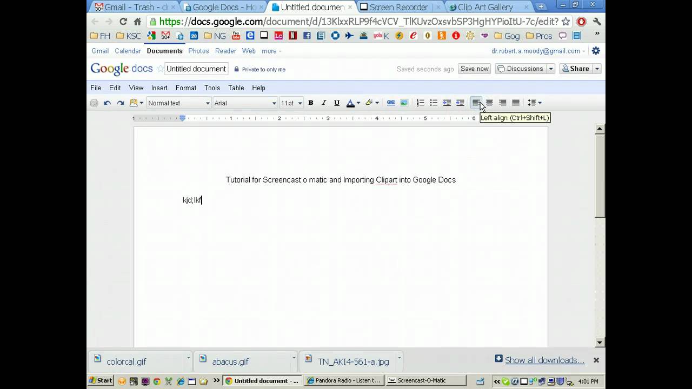The image size is (692, 389).
Task: Click the browser Home icon
Action: point(137,22)
